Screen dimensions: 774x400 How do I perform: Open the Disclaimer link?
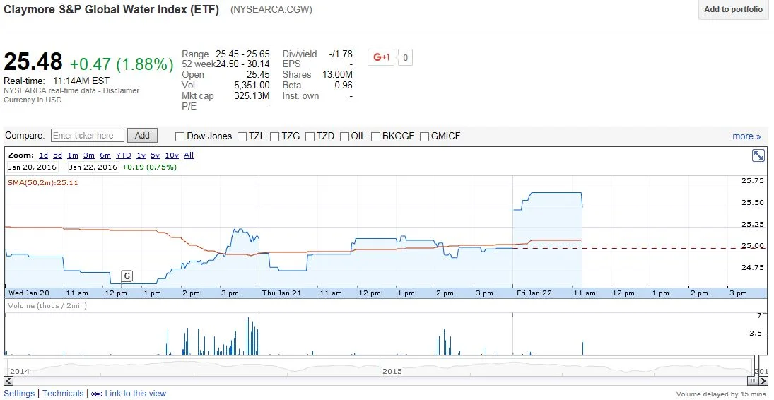(x=121, y=91)
